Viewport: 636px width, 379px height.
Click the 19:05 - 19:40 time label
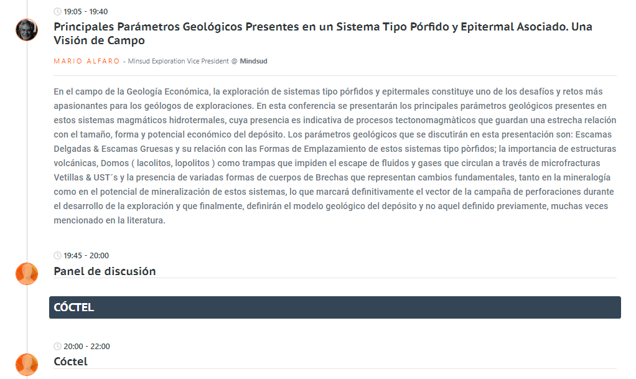tap(86, 12)
